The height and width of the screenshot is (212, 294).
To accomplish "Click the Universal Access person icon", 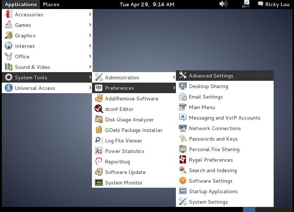I will [x=9, y=88].
